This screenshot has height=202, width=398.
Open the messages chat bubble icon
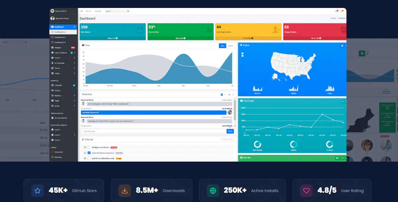point(336,11)
